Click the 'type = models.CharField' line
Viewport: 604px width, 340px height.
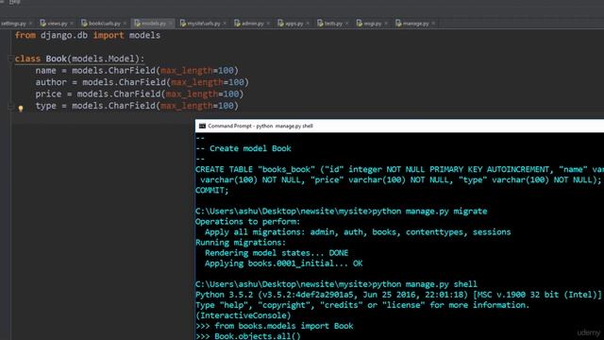click(x=137, y=106)
